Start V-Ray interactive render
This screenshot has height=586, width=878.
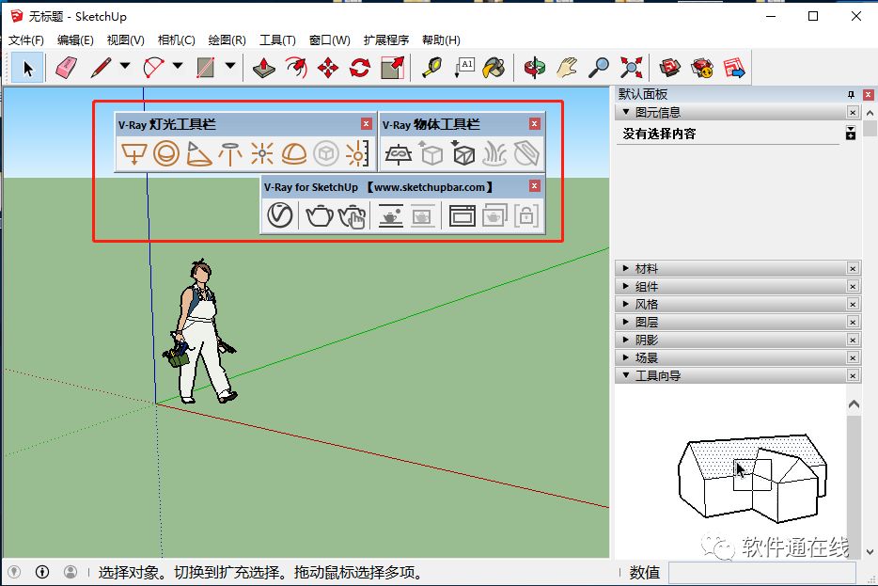(353, 216)
